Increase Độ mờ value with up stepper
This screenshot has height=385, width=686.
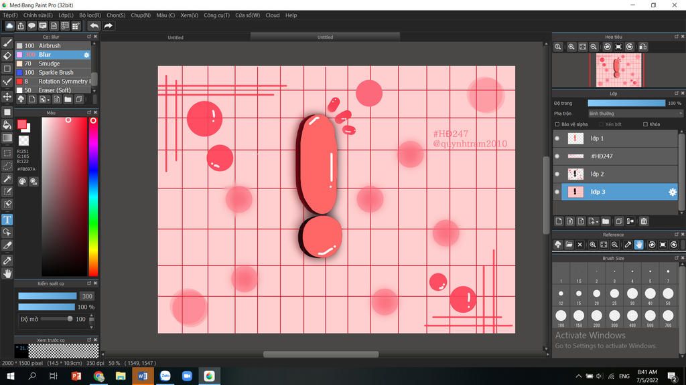pos(91,316)
